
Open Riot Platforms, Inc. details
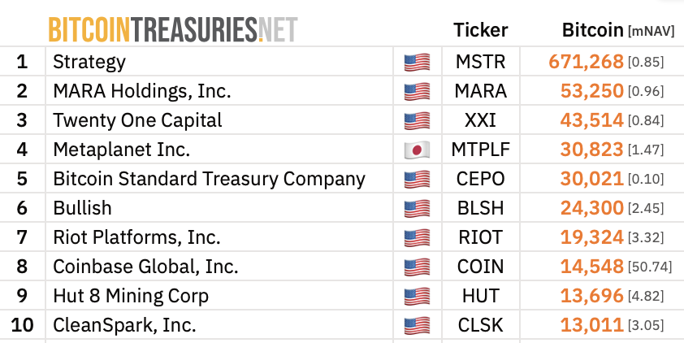tap(136, 237)
